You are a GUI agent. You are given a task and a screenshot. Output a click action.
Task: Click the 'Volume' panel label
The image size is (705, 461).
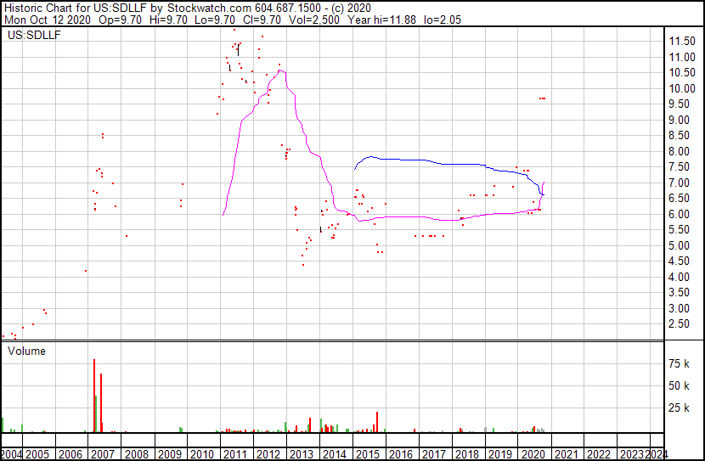[26, 351]
